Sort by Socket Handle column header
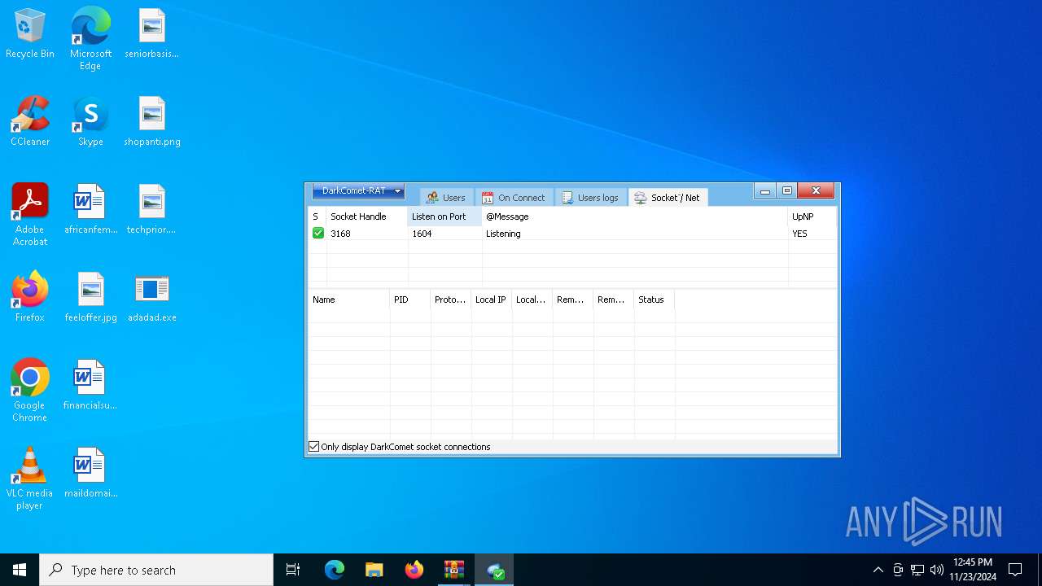1042x586 pixels. (x=367, y=216)
